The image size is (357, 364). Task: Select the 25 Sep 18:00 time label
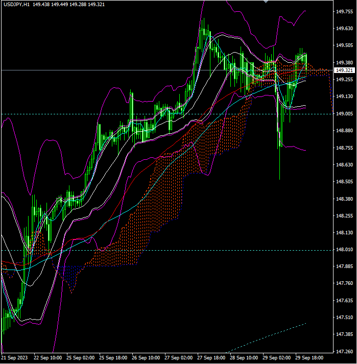click(113, 358)
